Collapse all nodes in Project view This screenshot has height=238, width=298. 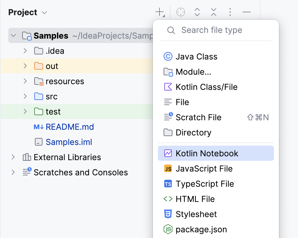coord(213,12)
